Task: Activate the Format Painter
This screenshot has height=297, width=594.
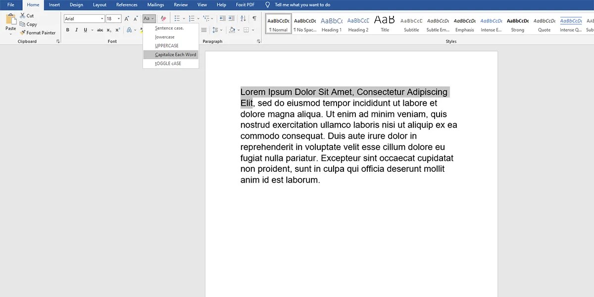Action: (39, 33)
